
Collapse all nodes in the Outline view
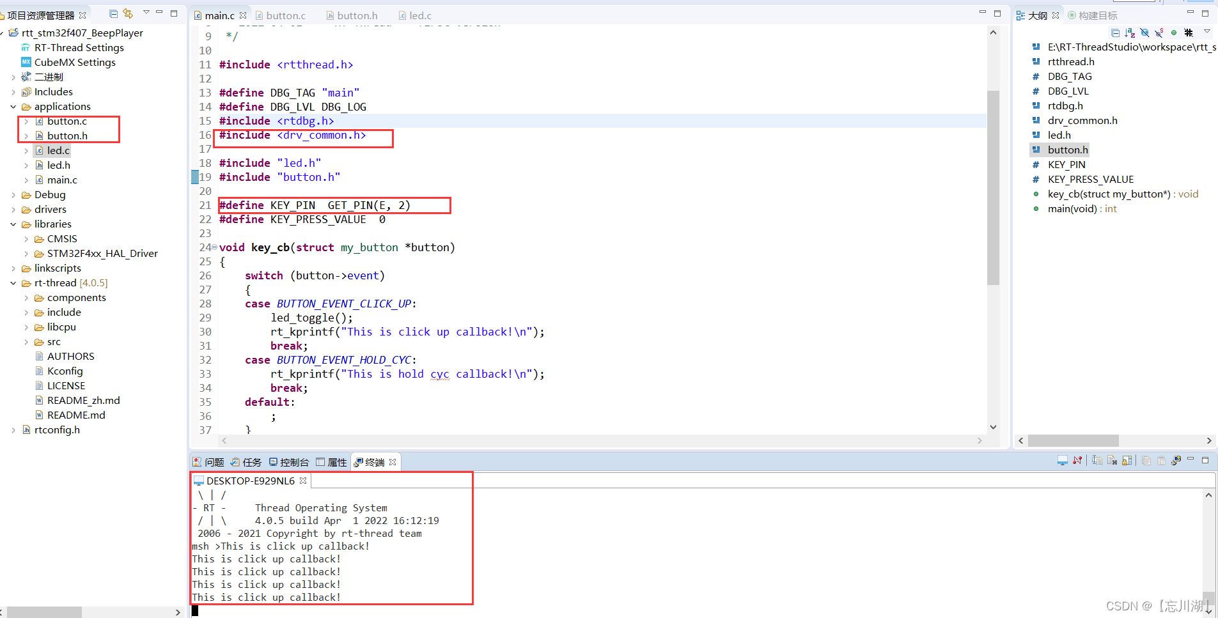(1117, 33)
